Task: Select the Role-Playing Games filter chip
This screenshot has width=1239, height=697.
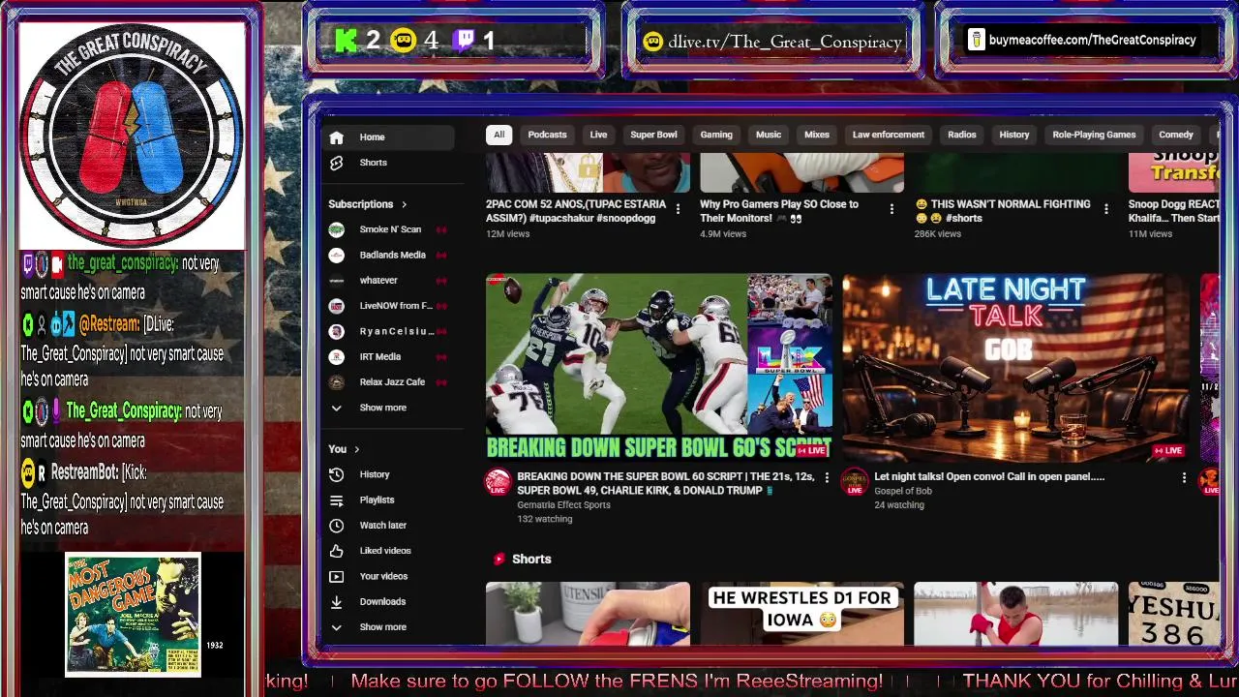Action: pos(1094,135)
